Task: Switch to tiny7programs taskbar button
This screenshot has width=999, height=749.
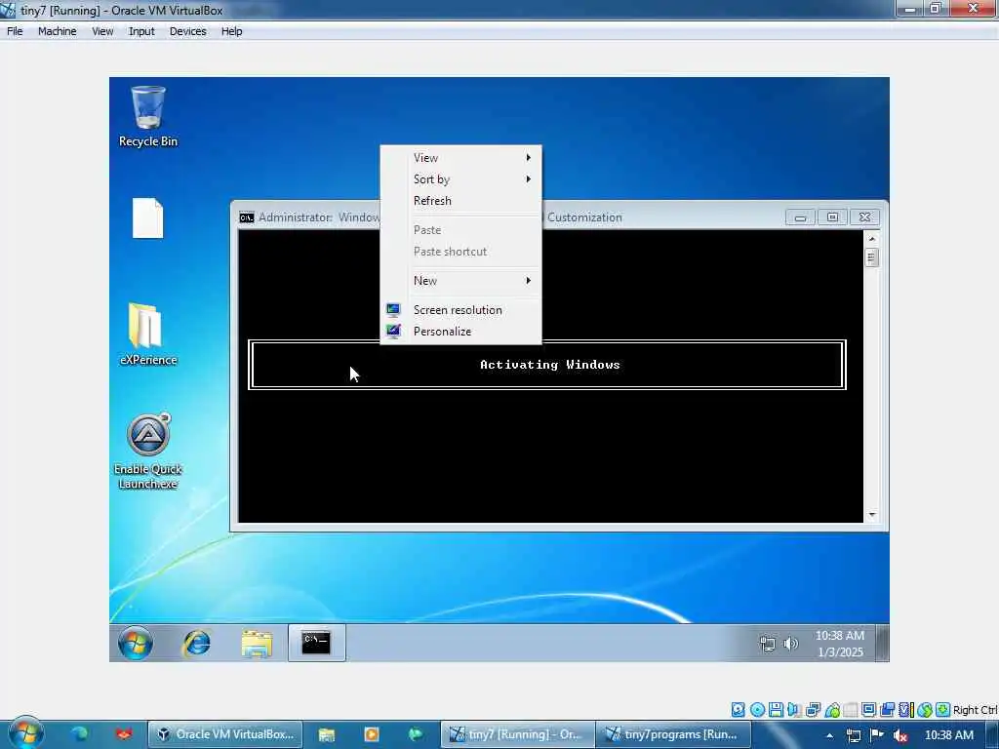Action: pos(673,734)
